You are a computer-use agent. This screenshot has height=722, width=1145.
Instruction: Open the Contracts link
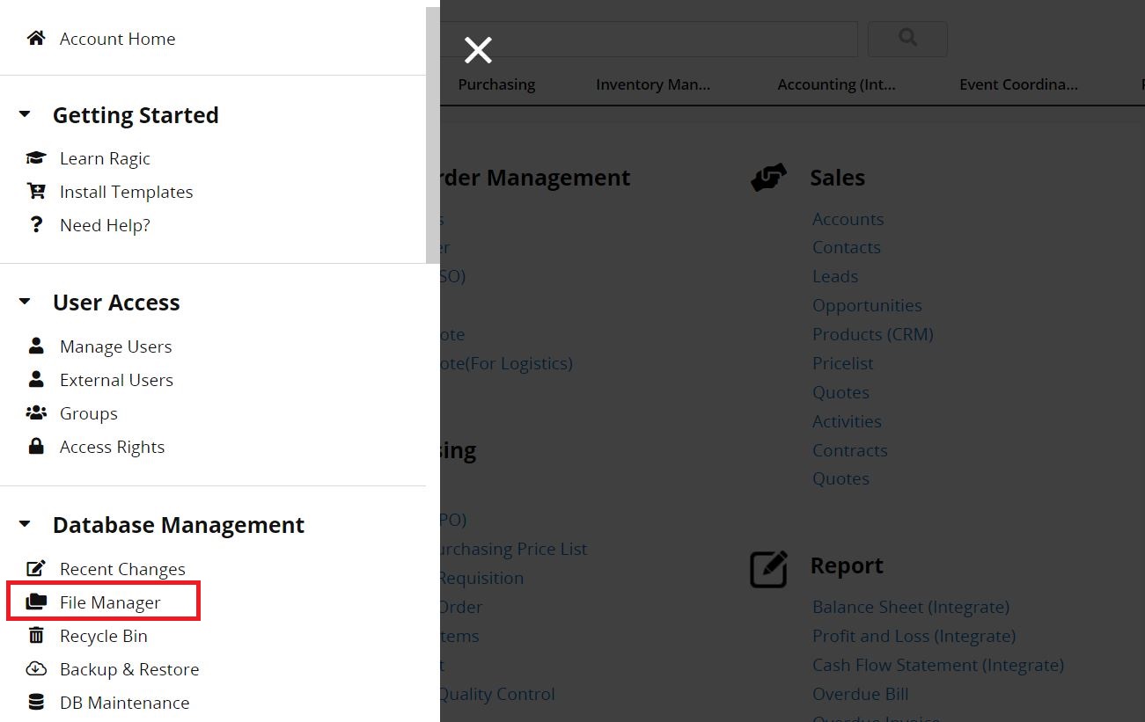point(849,450)
